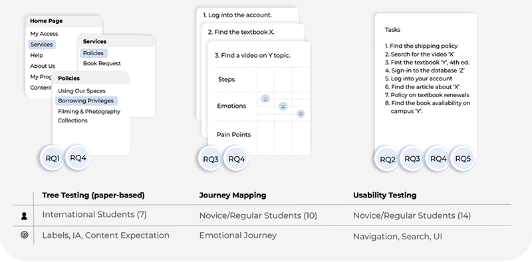Select the RQ2 badge under Usability Testing
532x262 pixels.
click(388, 159)
